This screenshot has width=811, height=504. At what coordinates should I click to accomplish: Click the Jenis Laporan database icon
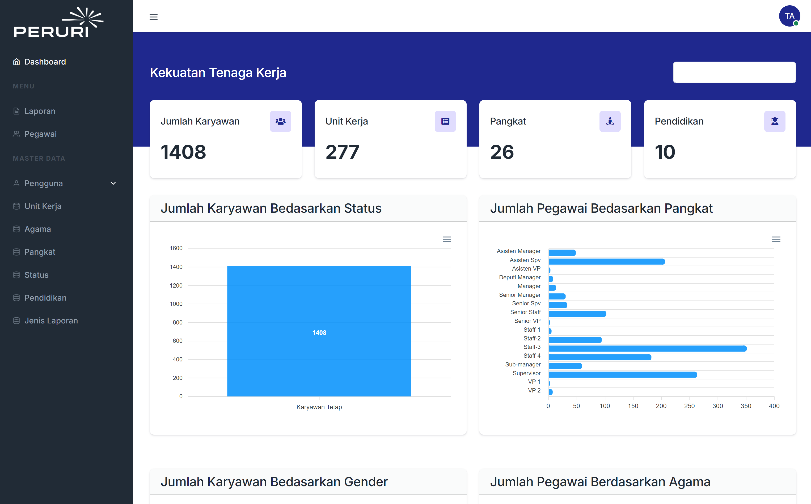(16, 321)
